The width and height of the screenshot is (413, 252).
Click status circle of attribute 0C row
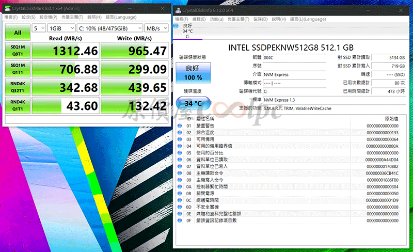[180, 200]
